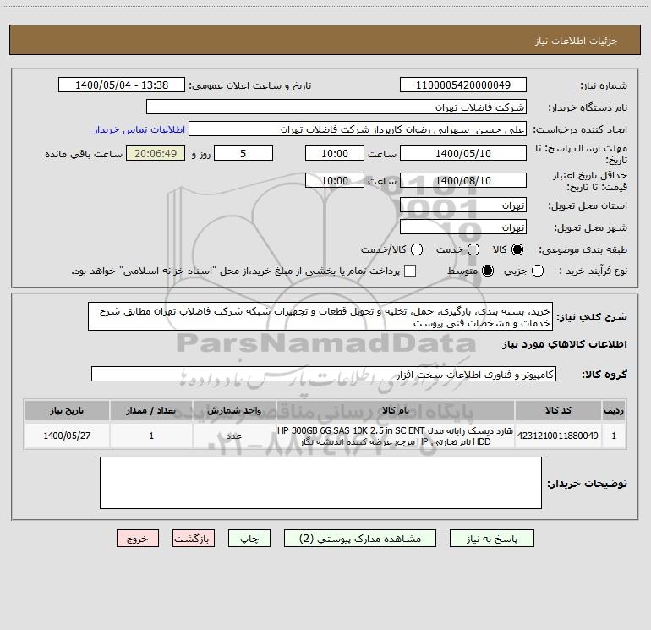Click the days remaining field showing 5

pos(243,154)
